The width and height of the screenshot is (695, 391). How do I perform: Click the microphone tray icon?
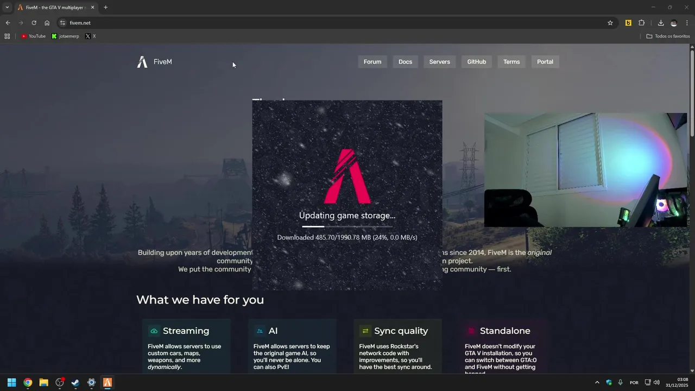(x=620, y=382)
